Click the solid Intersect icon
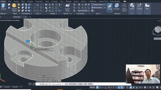The height and width of the screenshot is (90, 161). 23,10
